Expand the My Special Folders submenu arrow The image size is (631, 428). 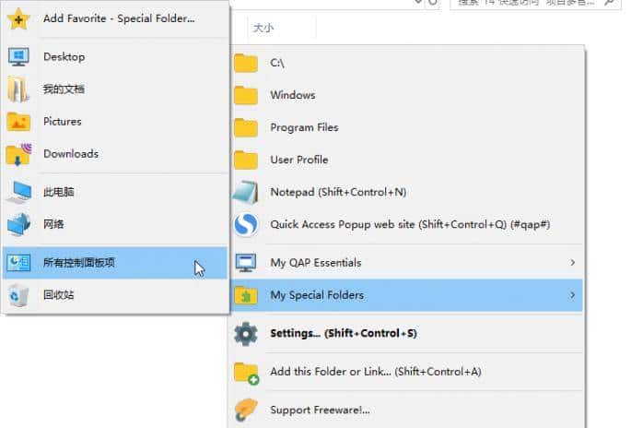[x=572, y=295]
